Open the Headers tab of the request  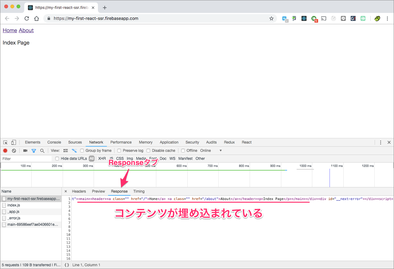[x=79, y=191]
